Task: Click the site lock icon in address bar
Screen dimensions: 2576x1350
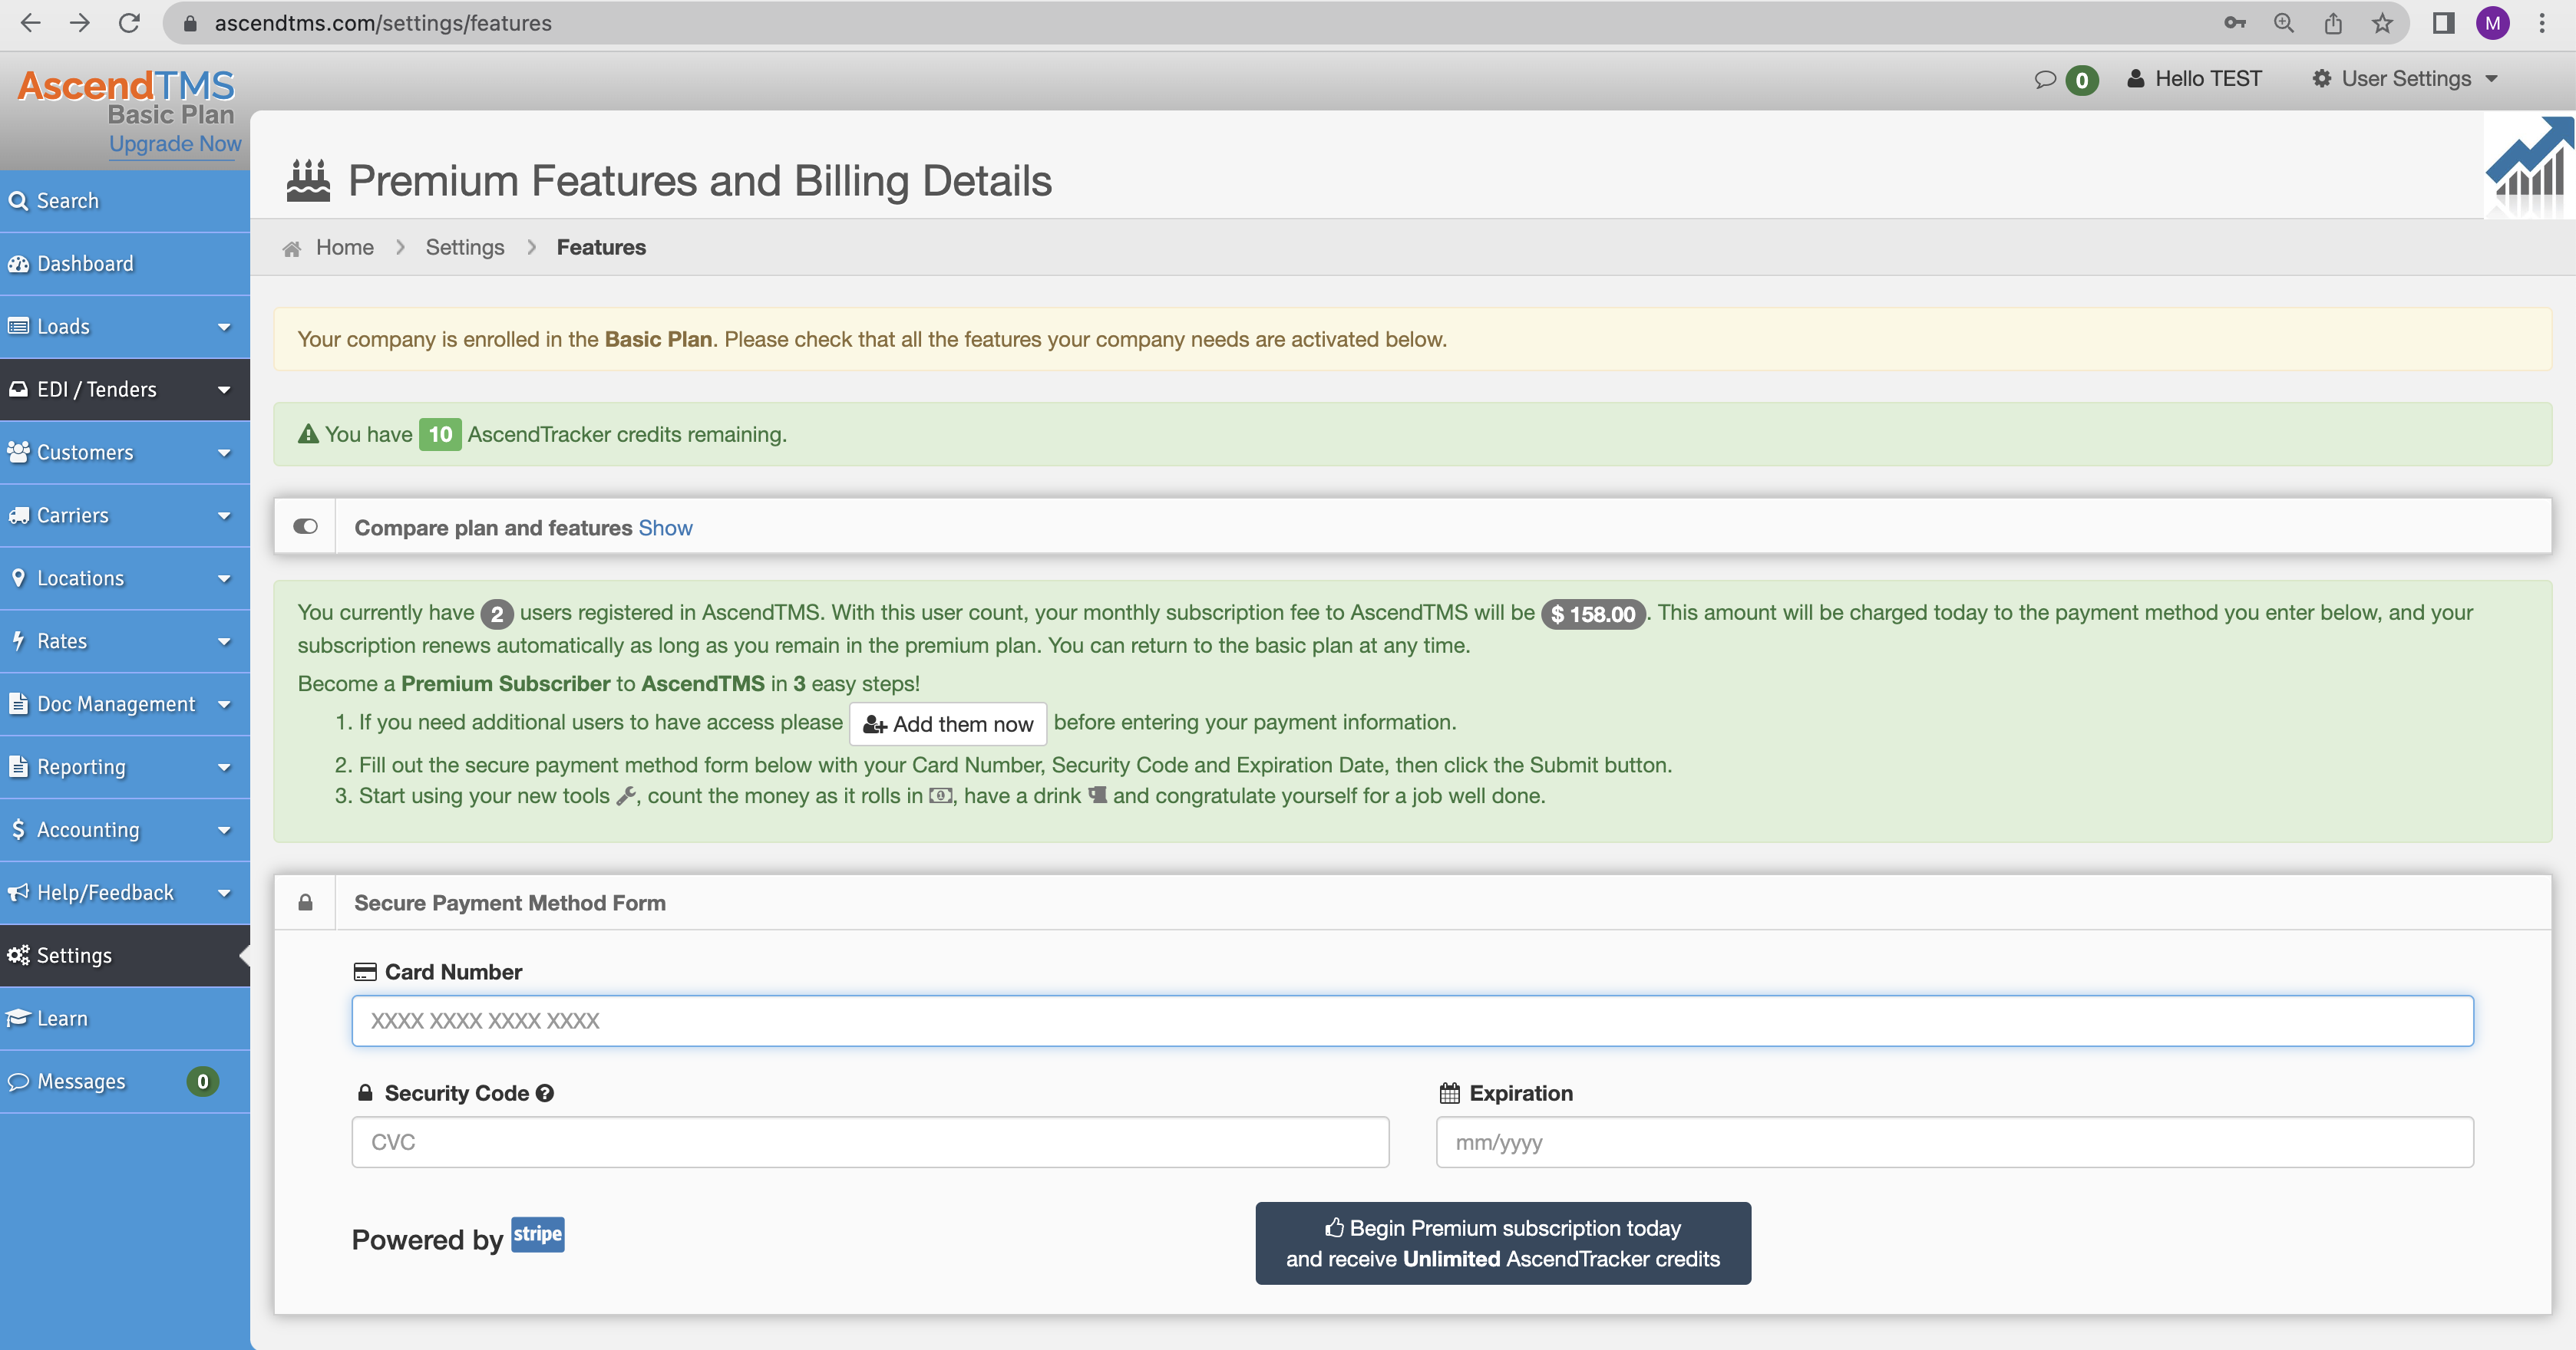Action: (190, 23)
